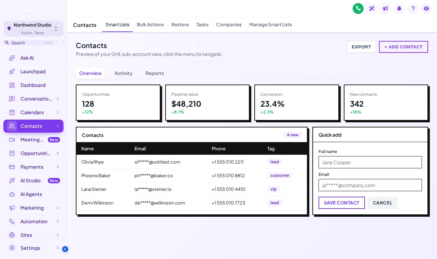Open Ask AI in sidebar
The image size is (437, 259).
coord(33,58)
